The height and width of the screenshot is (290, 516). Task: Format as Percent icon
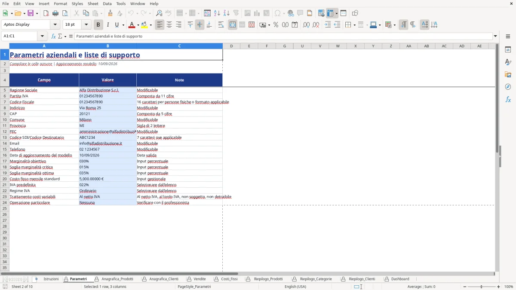tap(276, 25)
